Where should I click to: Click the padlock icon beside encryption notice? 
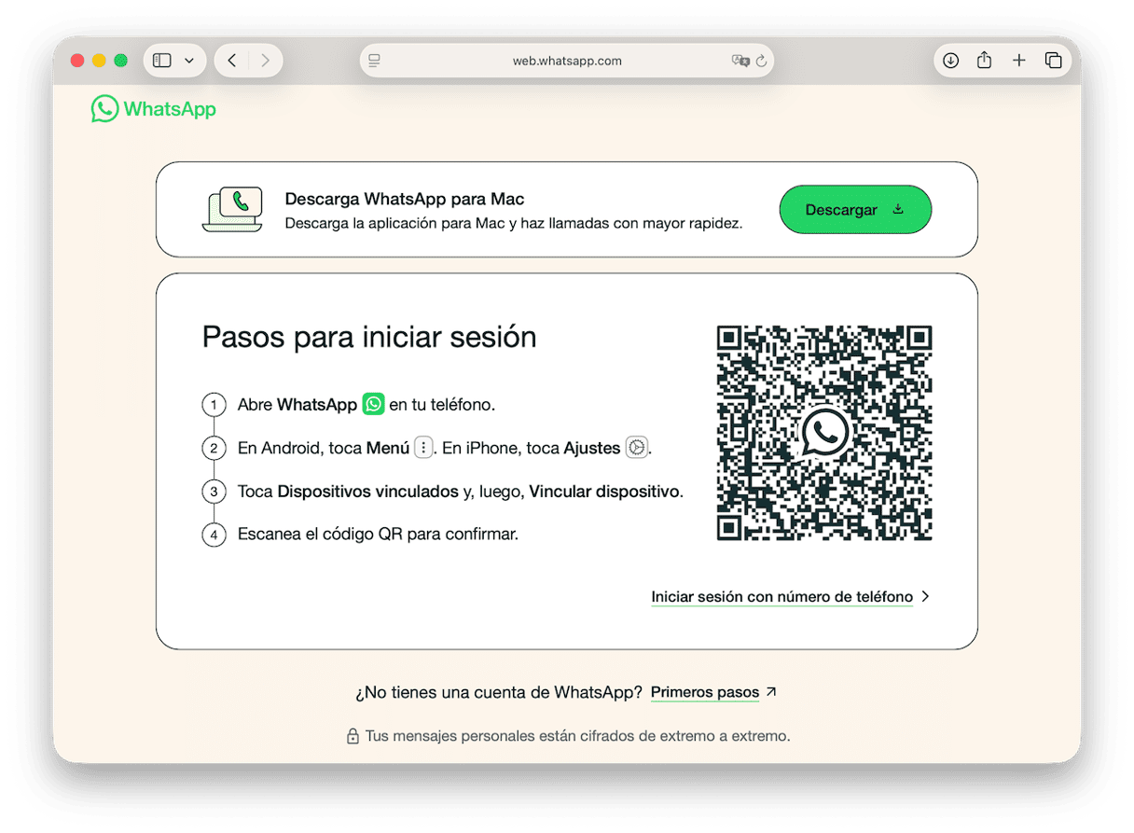tap(353, 736)
